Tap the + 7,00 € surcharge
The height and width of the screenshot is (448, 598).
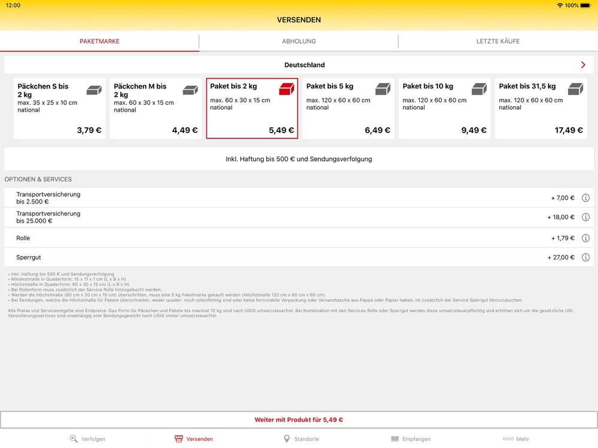click(563, 198)
